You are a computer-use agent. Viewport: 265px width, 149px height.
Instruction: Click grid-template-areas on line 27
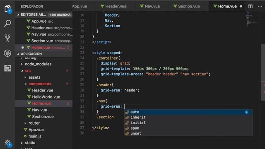point(121,74)
